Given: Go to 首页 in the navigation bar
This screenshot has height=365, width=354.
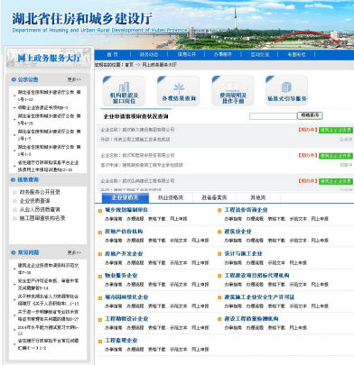Looking at the screenshot, I should [x=112, y=54].
